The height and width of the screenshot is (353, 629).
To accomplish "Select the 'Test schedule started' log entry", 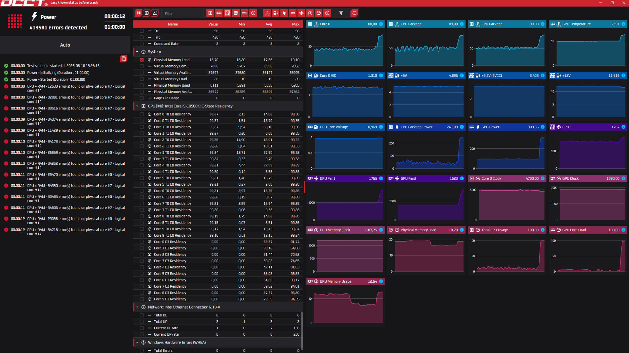I will coord(63,66).
